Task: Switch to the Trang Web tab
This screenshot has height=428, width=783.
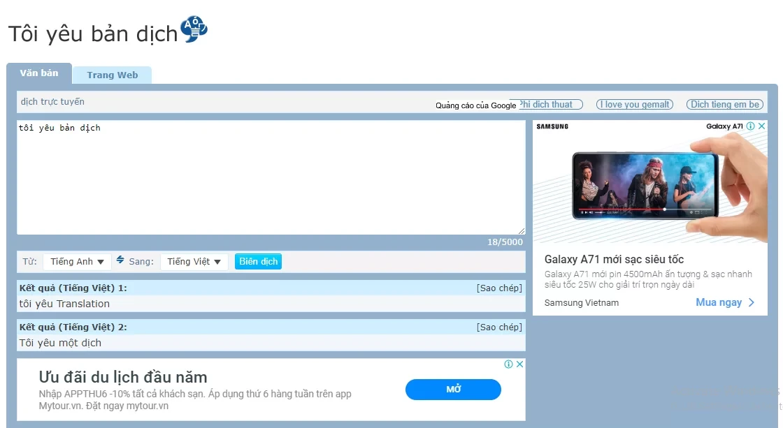Action: coord(112,75)
